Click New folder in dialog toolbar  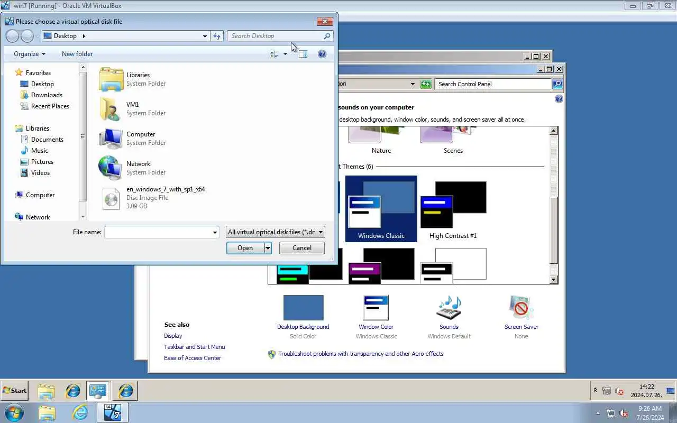77,54
